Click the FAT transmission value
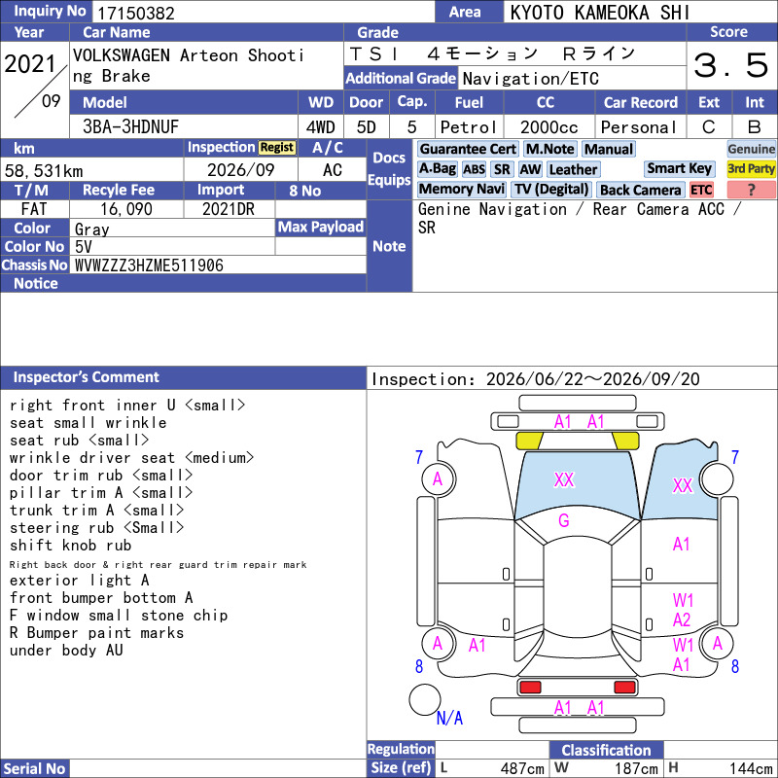This screenshot has width=778, height=778. coord(34,209)
